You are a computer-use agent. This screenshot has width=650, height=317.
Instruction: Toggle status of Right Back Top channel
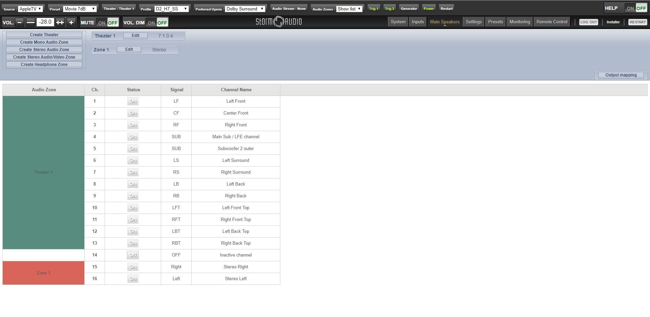pyautogui.click(x=133, y=243)
